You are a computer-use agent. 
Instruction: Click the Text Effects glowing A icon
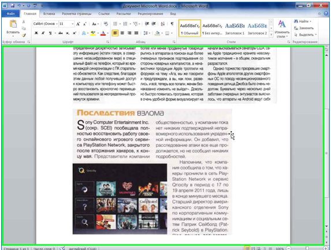[x=84, y=33]
